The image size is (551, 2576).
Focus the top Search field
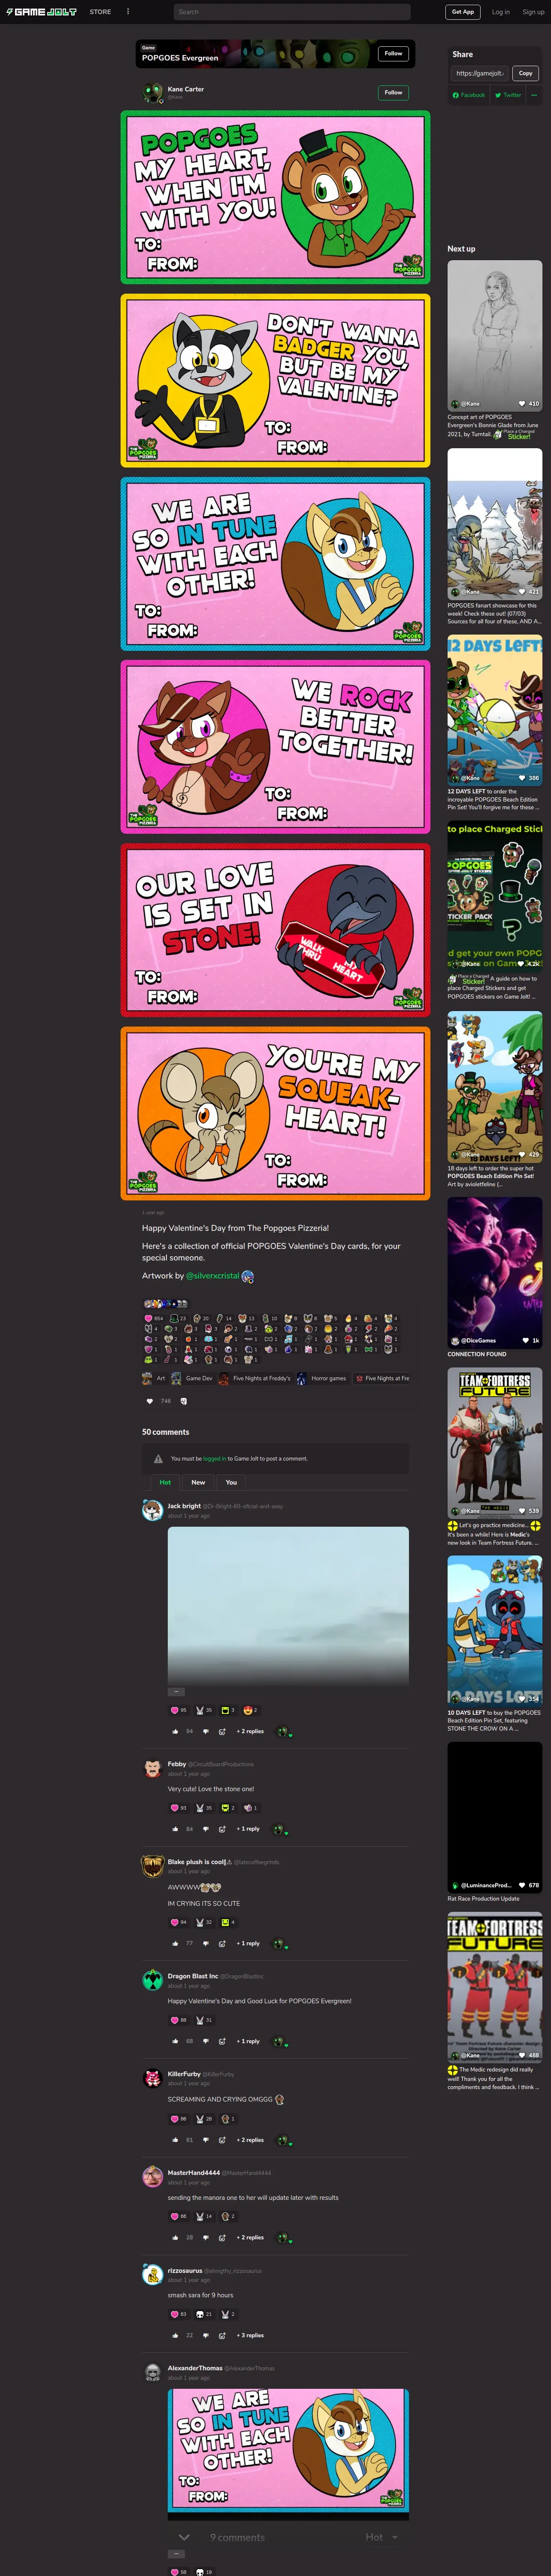pos(292,12)
